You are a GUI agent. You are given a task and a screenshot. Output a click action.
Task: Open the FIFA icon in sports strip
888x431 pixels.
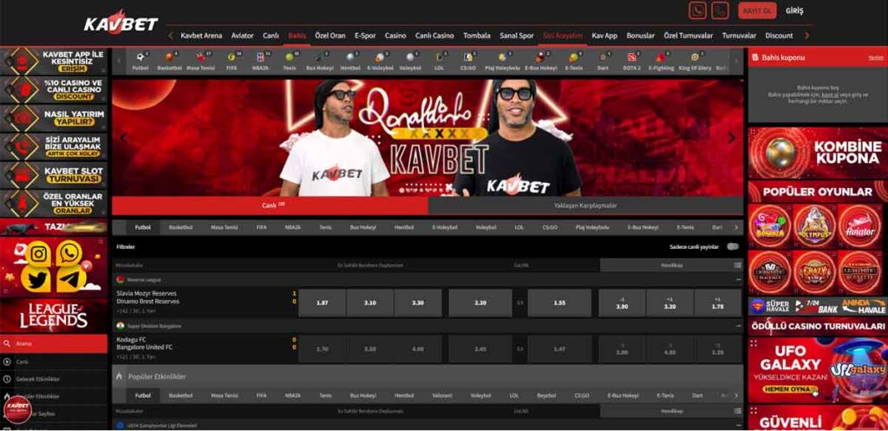pos(231,57)
